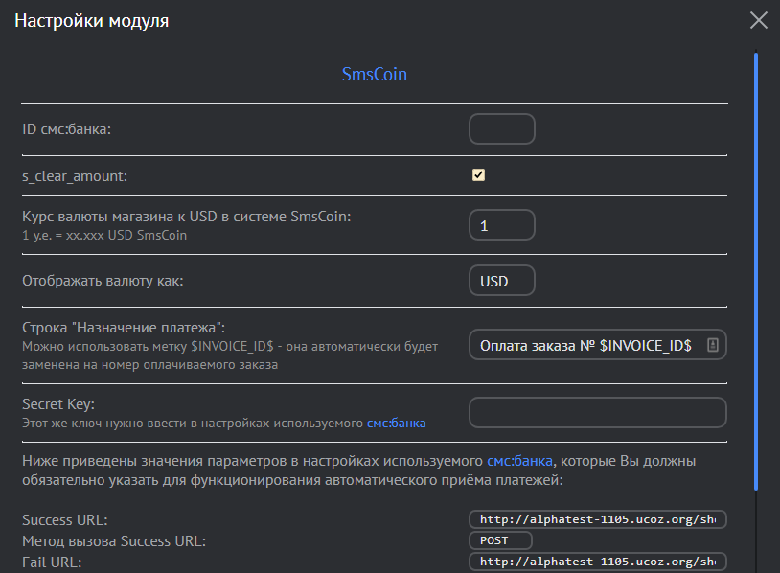Click the 'Secret Key:' label
The height and width of the screenshot is (573, 780).
58,404
